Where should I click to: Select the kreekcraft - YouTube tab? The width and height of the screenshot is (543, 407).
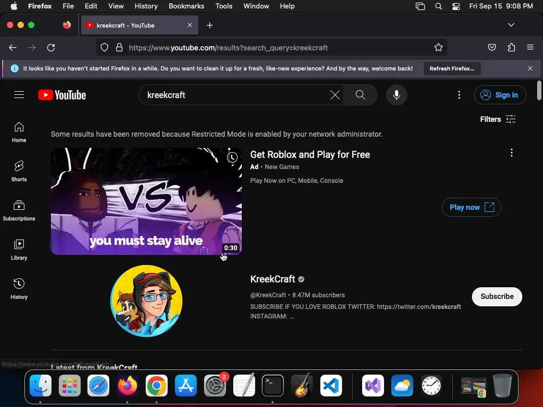139,25
